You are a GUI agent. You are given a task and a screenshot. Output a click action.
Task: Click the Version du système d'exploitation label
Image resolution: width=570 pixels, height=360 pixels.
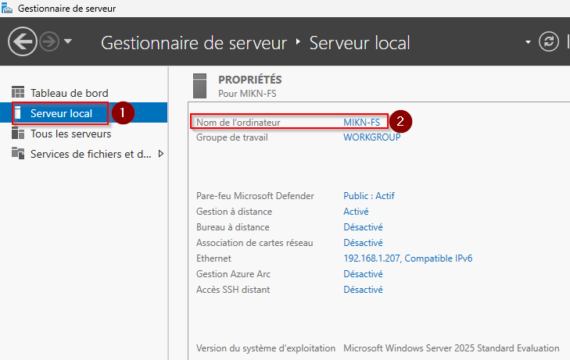pos(266,348)
